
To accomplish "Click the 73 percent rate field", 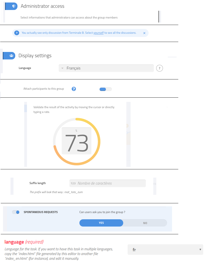I will pos(76,141).
